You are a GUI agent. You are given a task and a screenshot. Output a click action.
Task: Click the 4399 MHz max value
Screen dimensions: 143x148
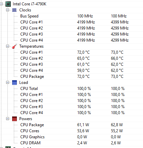(120, 22)
